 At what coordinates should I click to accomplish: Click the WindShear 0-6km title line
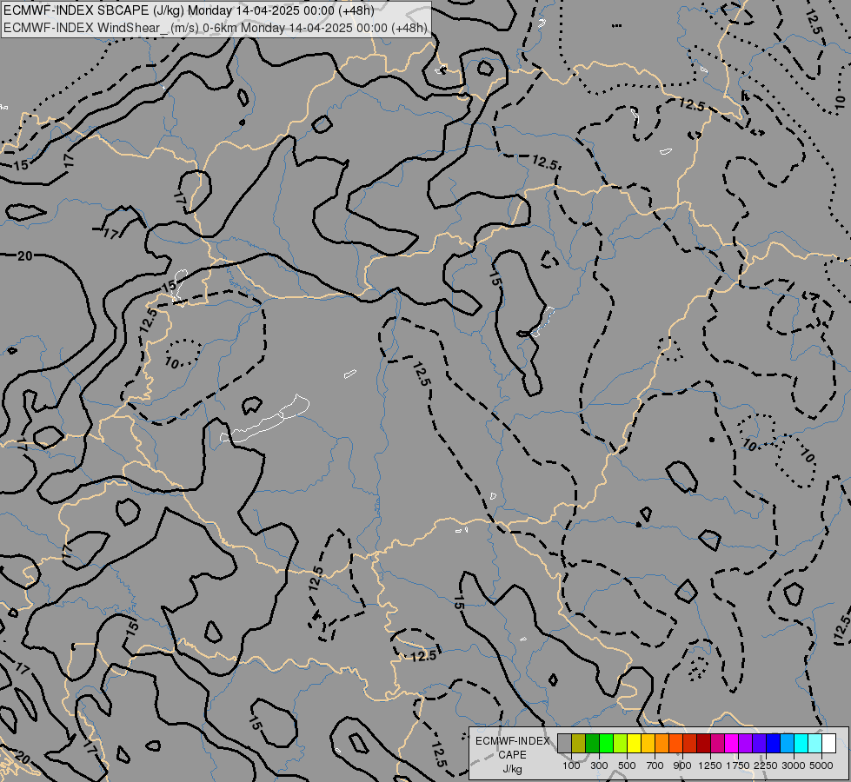[216, 28]
